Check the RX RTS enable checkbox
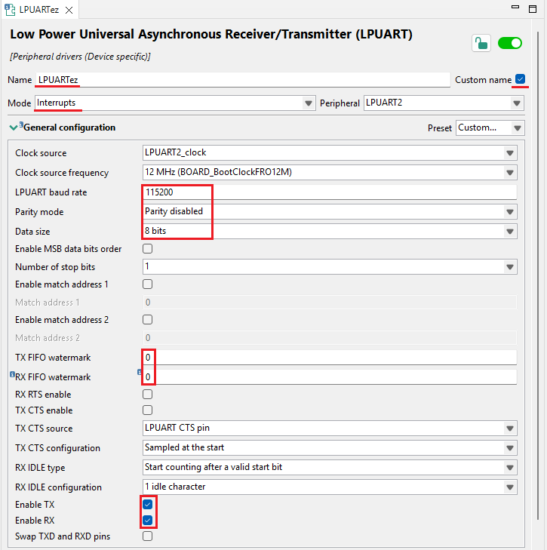Screen dimensions: 547x550 coord(148,394)
